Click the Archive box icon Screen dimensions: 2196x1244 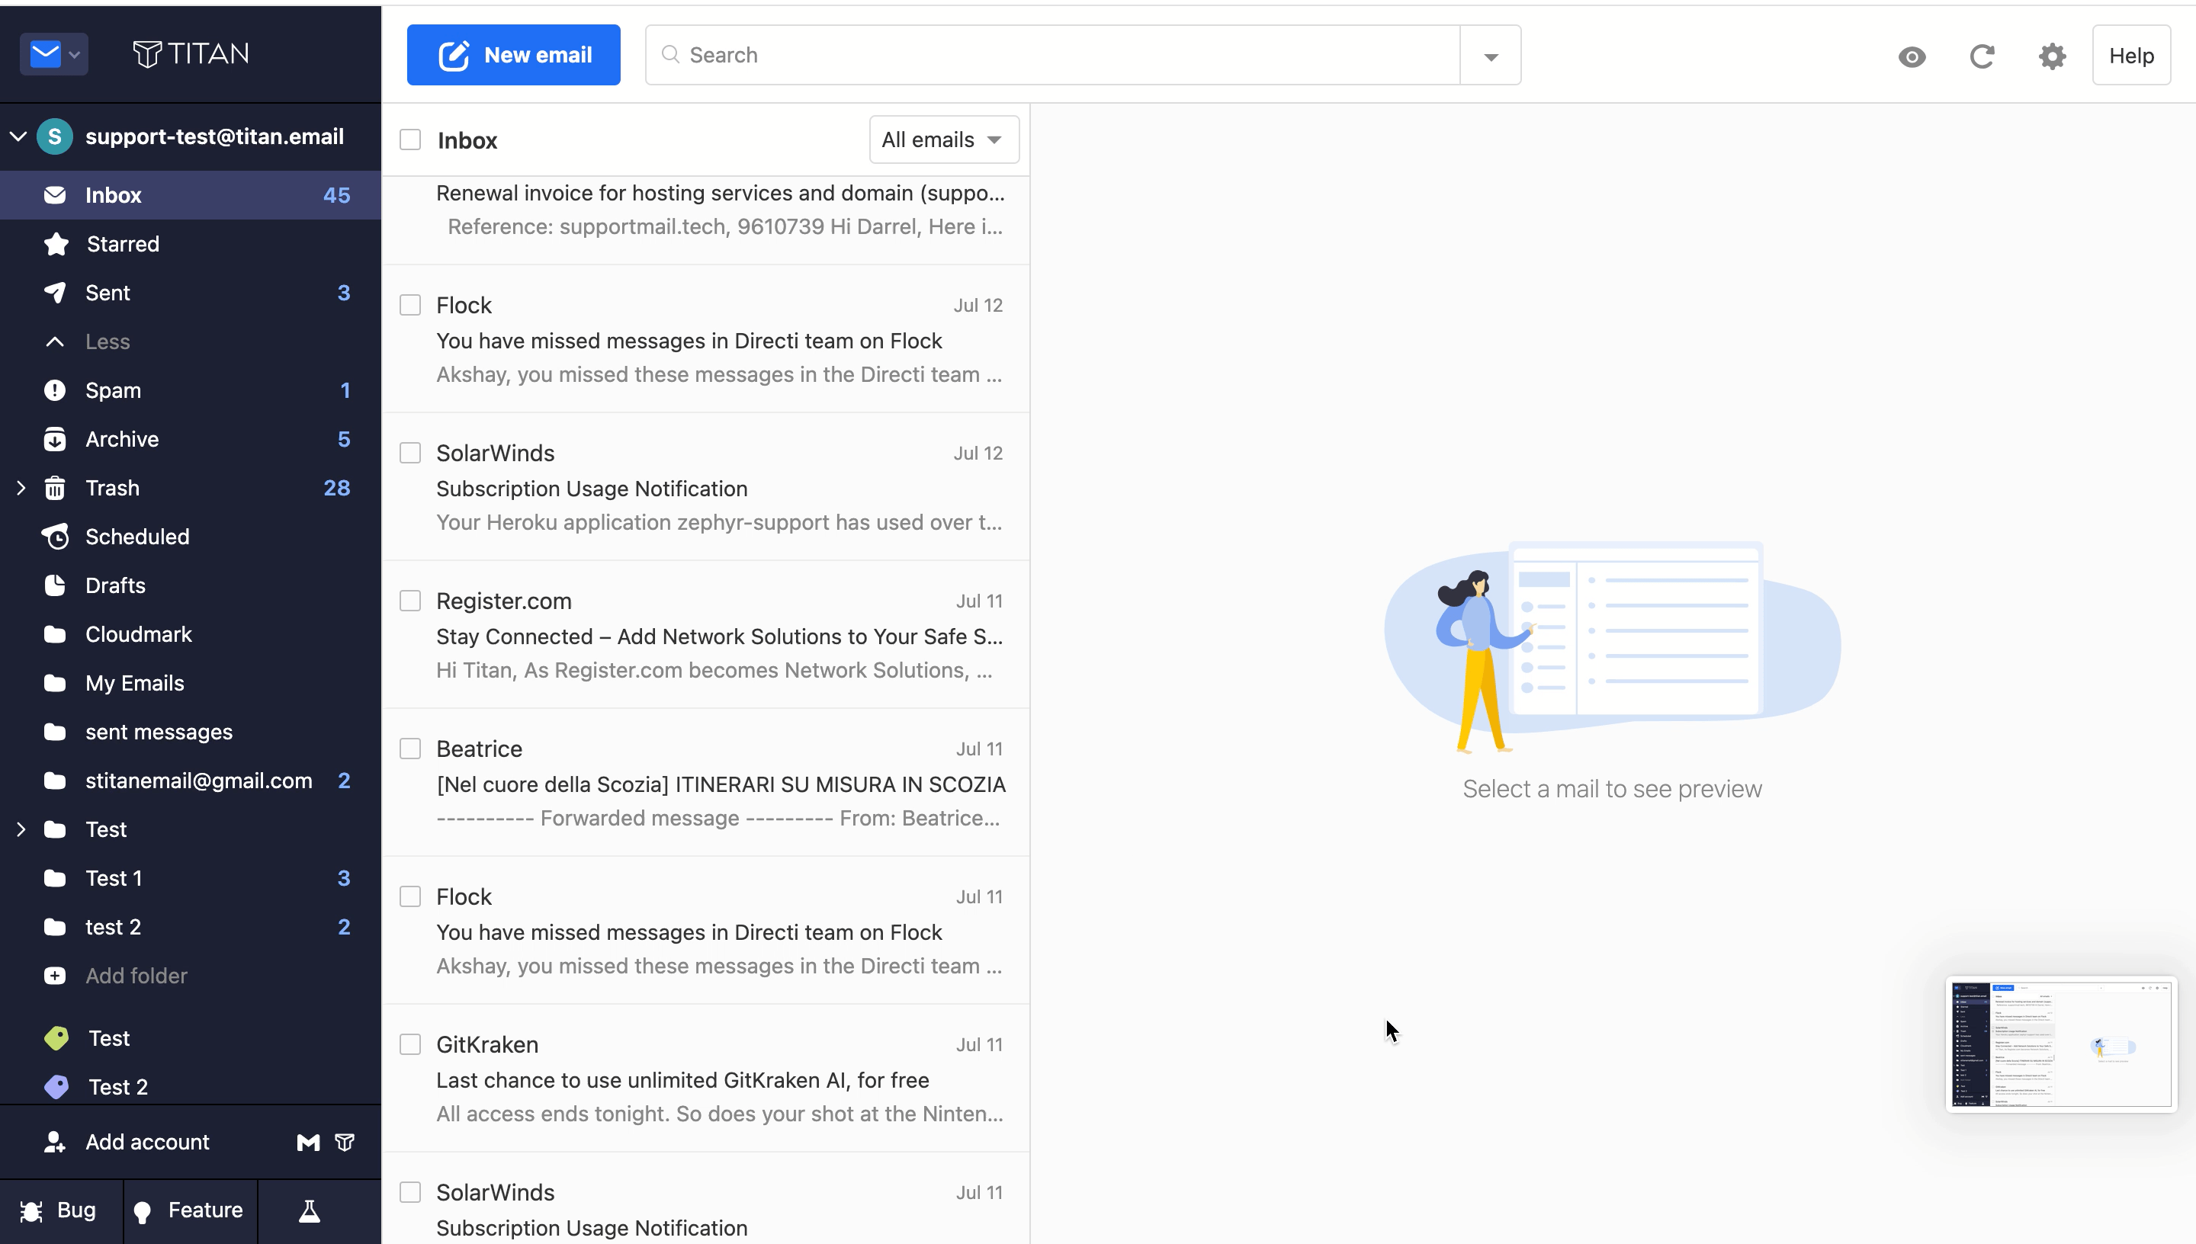tap(55, 439)
